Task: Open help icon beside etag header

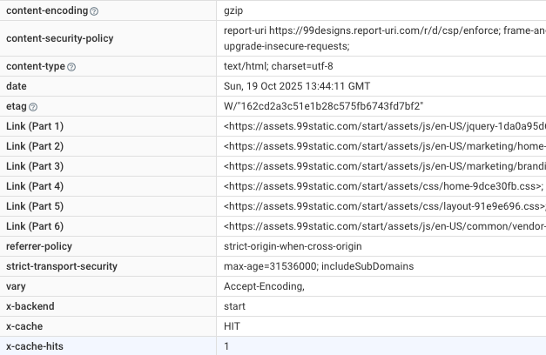Action: [x=33, y=107]
